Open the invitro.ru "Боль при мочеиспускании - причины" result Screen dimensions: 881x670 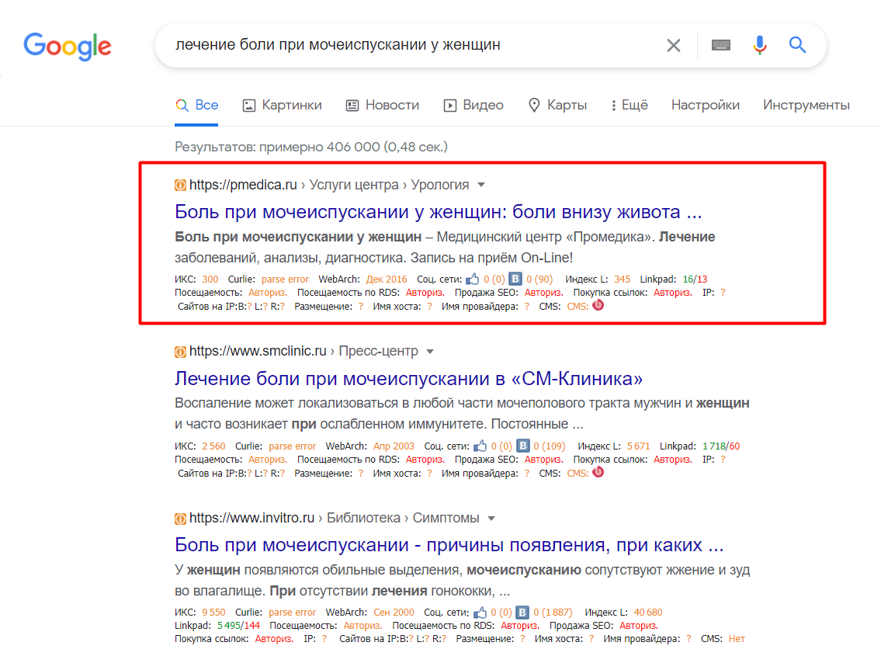coord(449,544)
